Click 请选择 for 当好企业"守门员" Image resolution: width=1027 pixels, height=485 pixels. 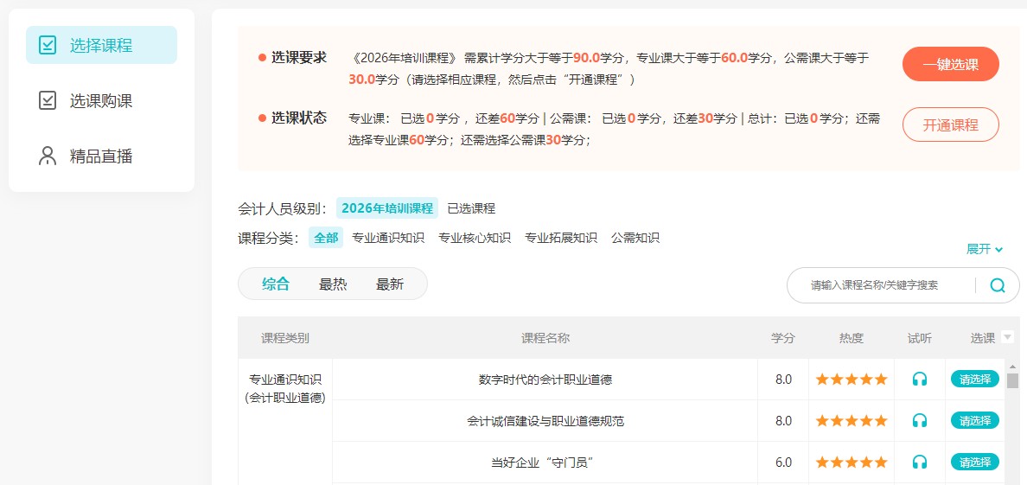pos(975,462)
